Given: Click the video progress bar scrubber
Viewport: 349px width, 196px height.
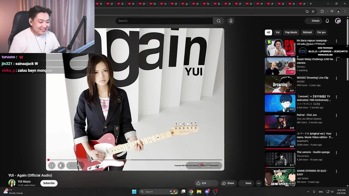Looking at the screenshot, I should pos(49,160).
